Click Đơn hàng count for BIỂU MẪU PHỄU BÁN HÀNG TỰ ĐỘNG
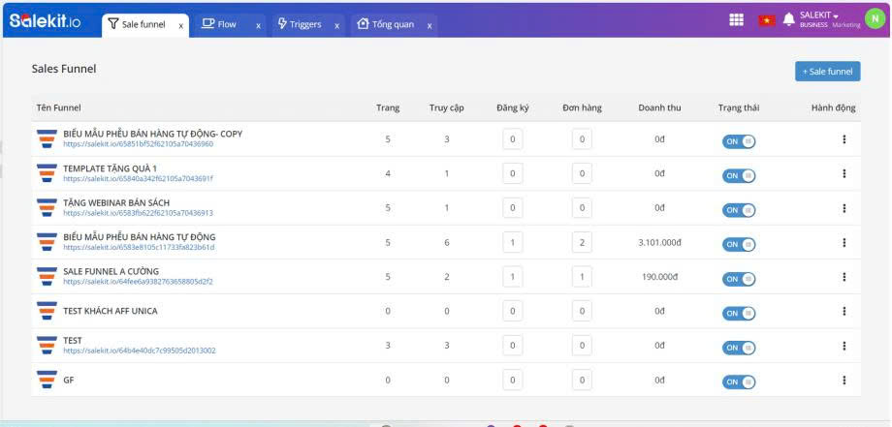The image size is (892, 427). pyautogui.click(x=582, y=242)
